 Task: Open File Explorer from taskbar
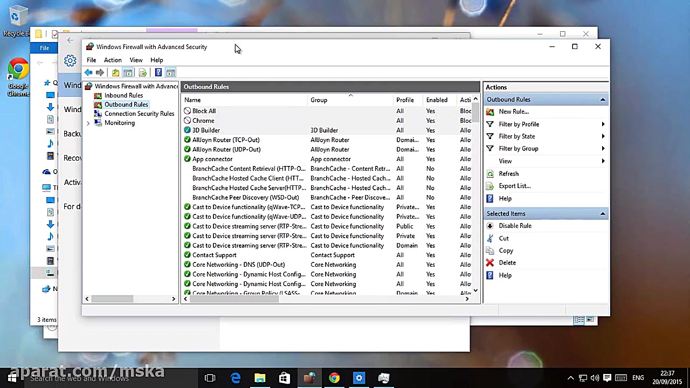coord(260,378)
